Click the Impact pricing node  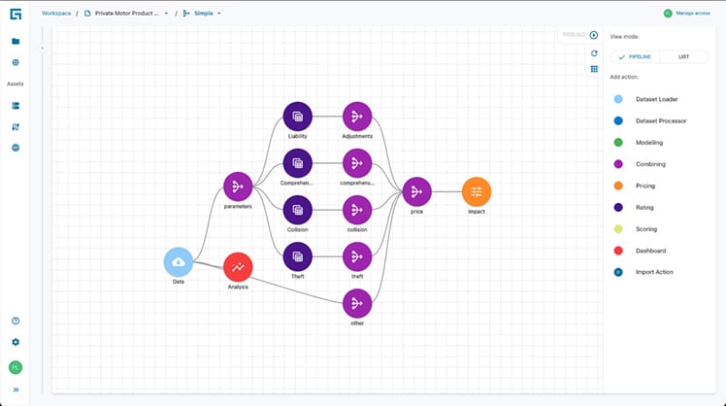tap(477, 191)
